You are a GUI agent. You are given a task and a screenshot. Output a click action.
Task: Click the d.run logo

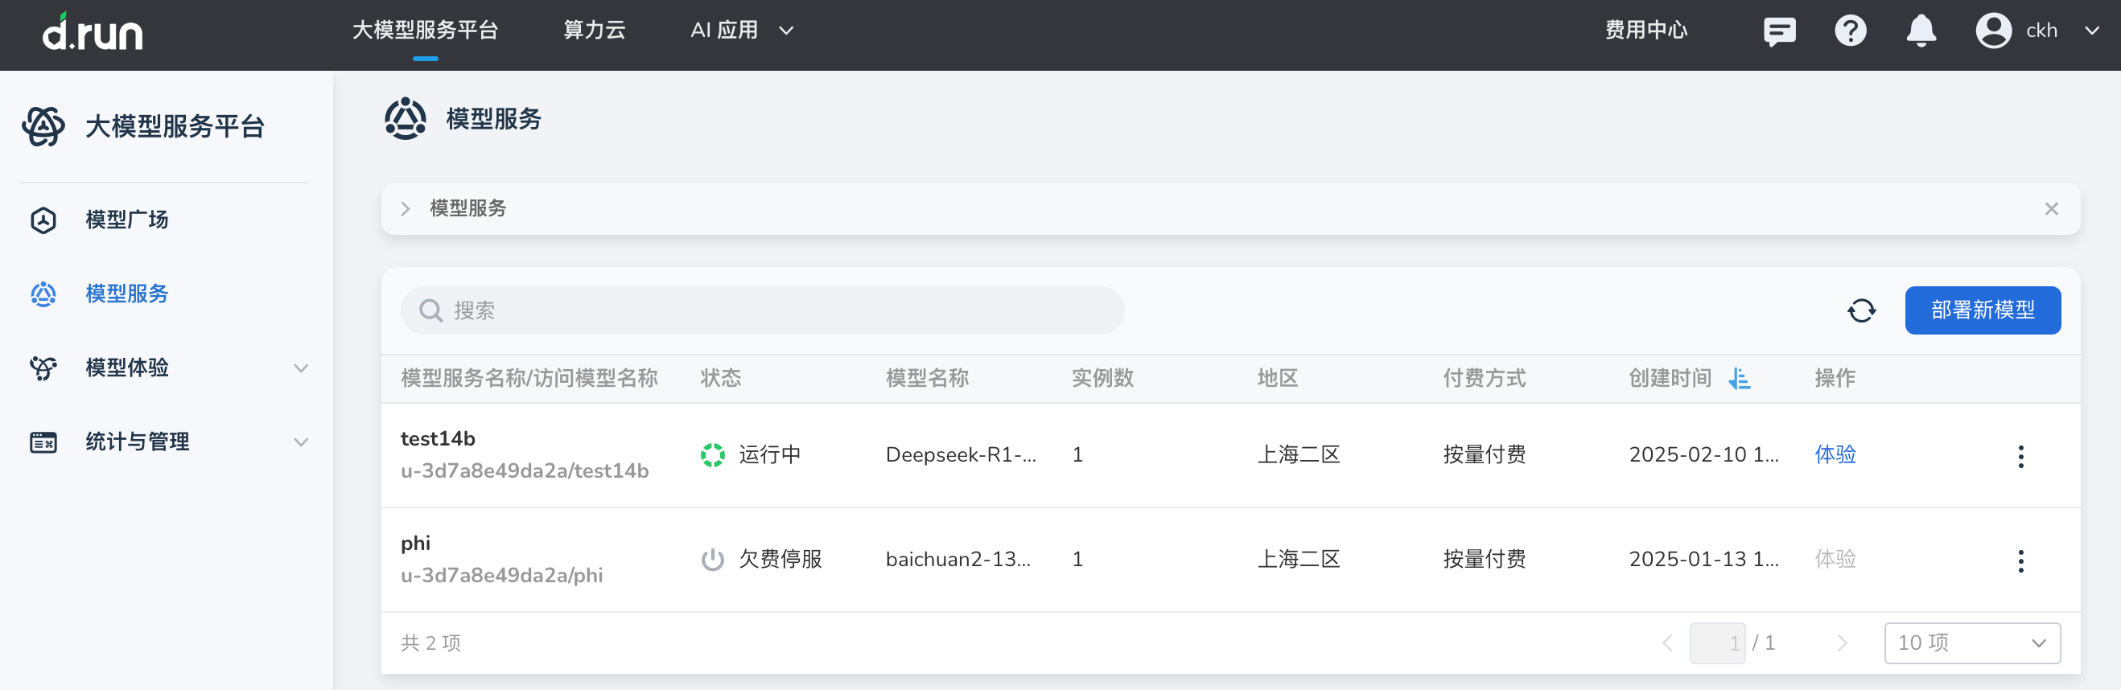(x=93, y=33)
